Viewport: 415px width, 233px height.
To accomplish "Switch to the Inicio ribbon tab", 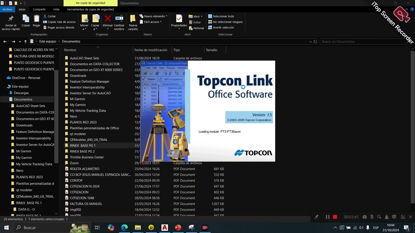I will pyautogui.click(x=22, y=9).
